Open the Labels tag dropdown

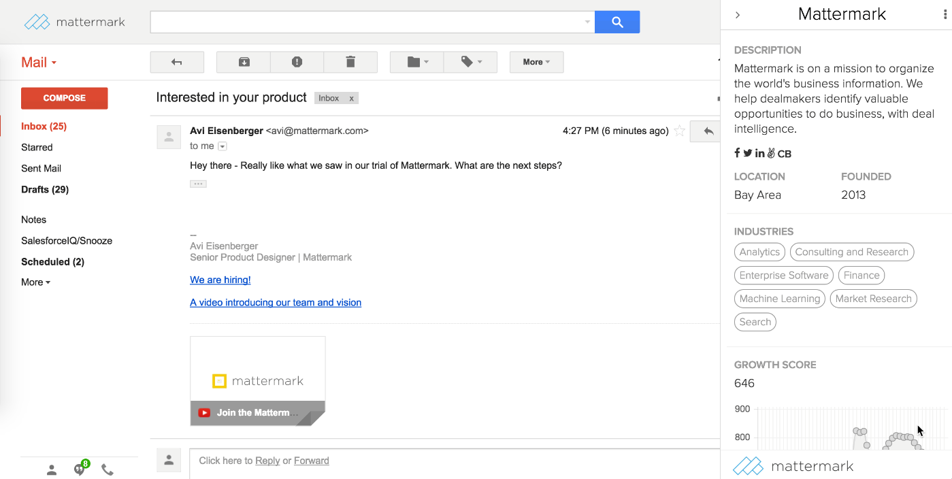470,62
